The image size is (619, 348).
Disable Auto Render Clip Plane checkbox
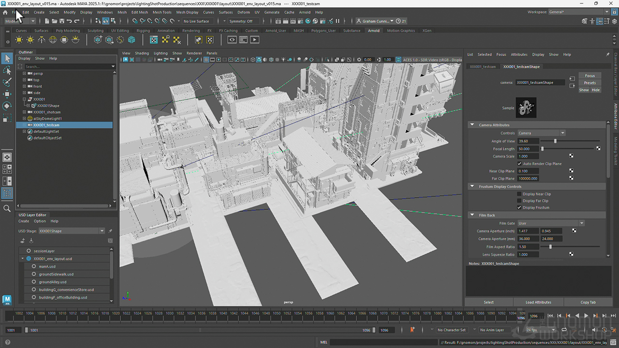tap(519, 164)
